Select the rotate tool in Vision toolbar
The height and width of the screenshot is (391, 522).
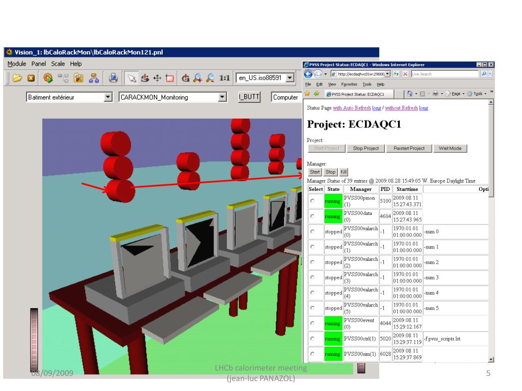pos(145,78)
